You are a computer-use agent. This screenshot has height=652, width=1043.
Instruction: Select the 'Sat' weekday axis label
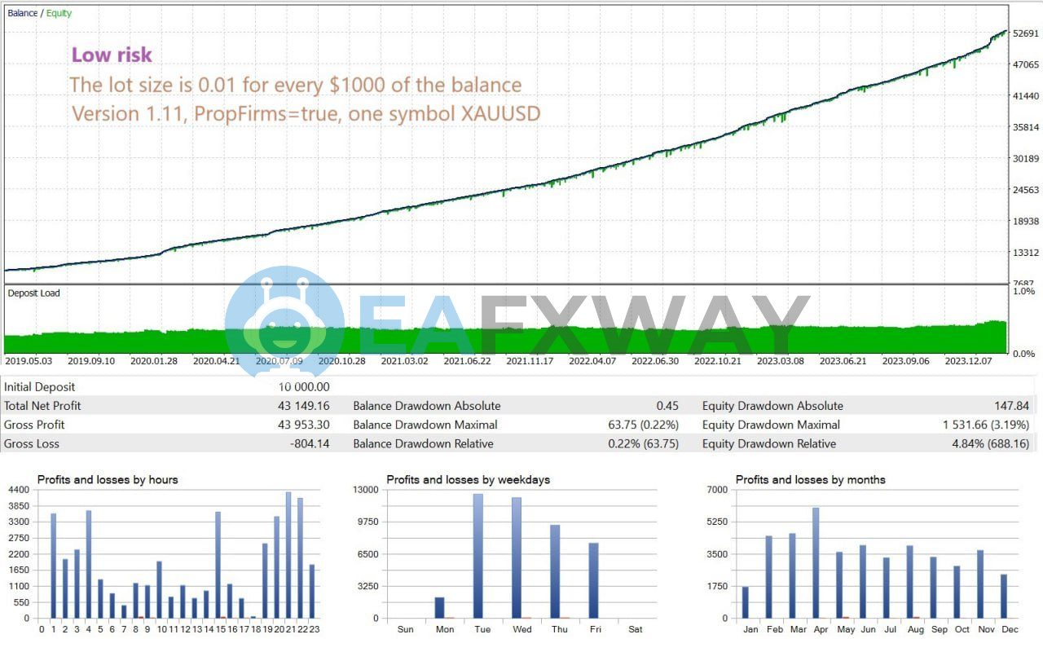(636, 629)
